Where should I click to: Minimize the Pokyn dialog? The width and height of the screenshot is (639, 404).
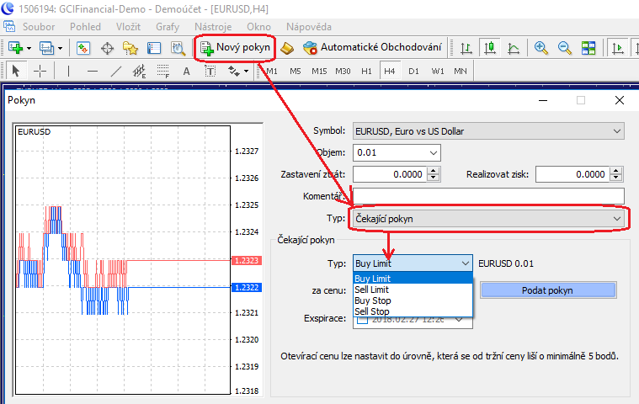(543, 100)
